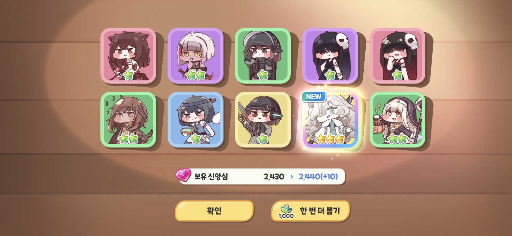512x236 pixels.
Task: Tap the riot-helmet soldier card on green
Action: [263, 56]
